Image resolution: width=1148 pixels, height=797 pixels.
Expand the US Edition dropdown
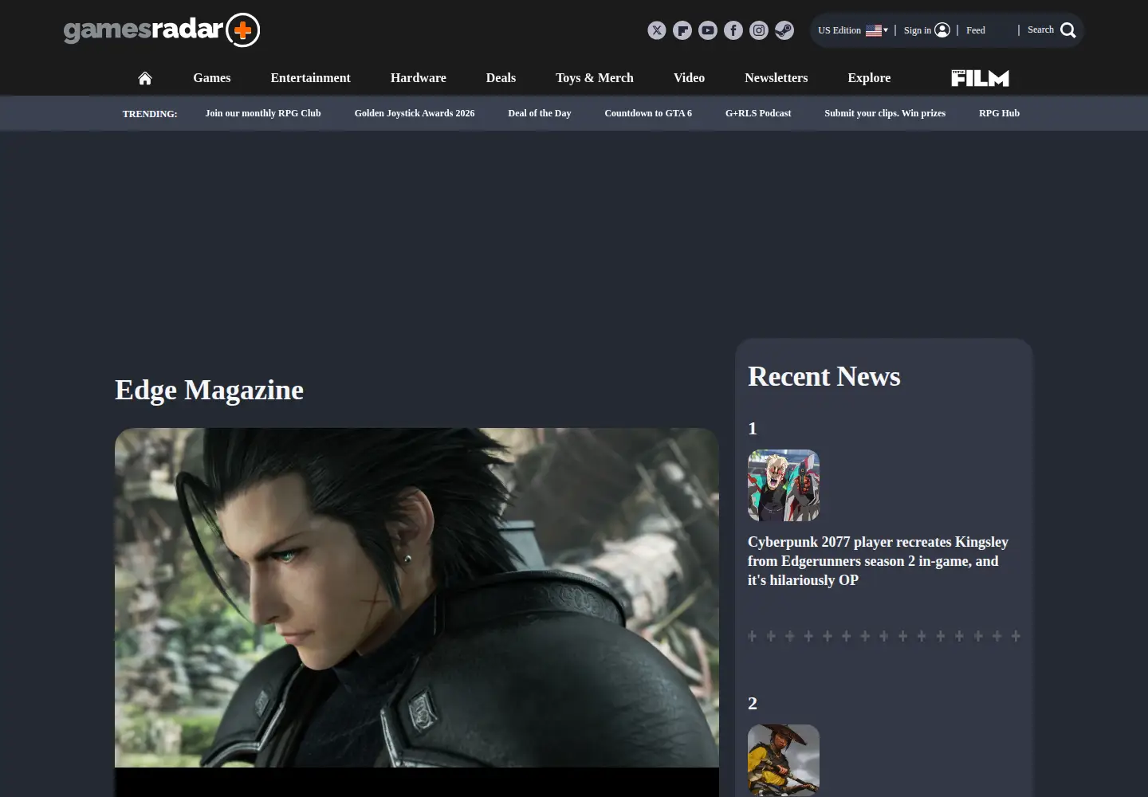(x=853, y=30)
